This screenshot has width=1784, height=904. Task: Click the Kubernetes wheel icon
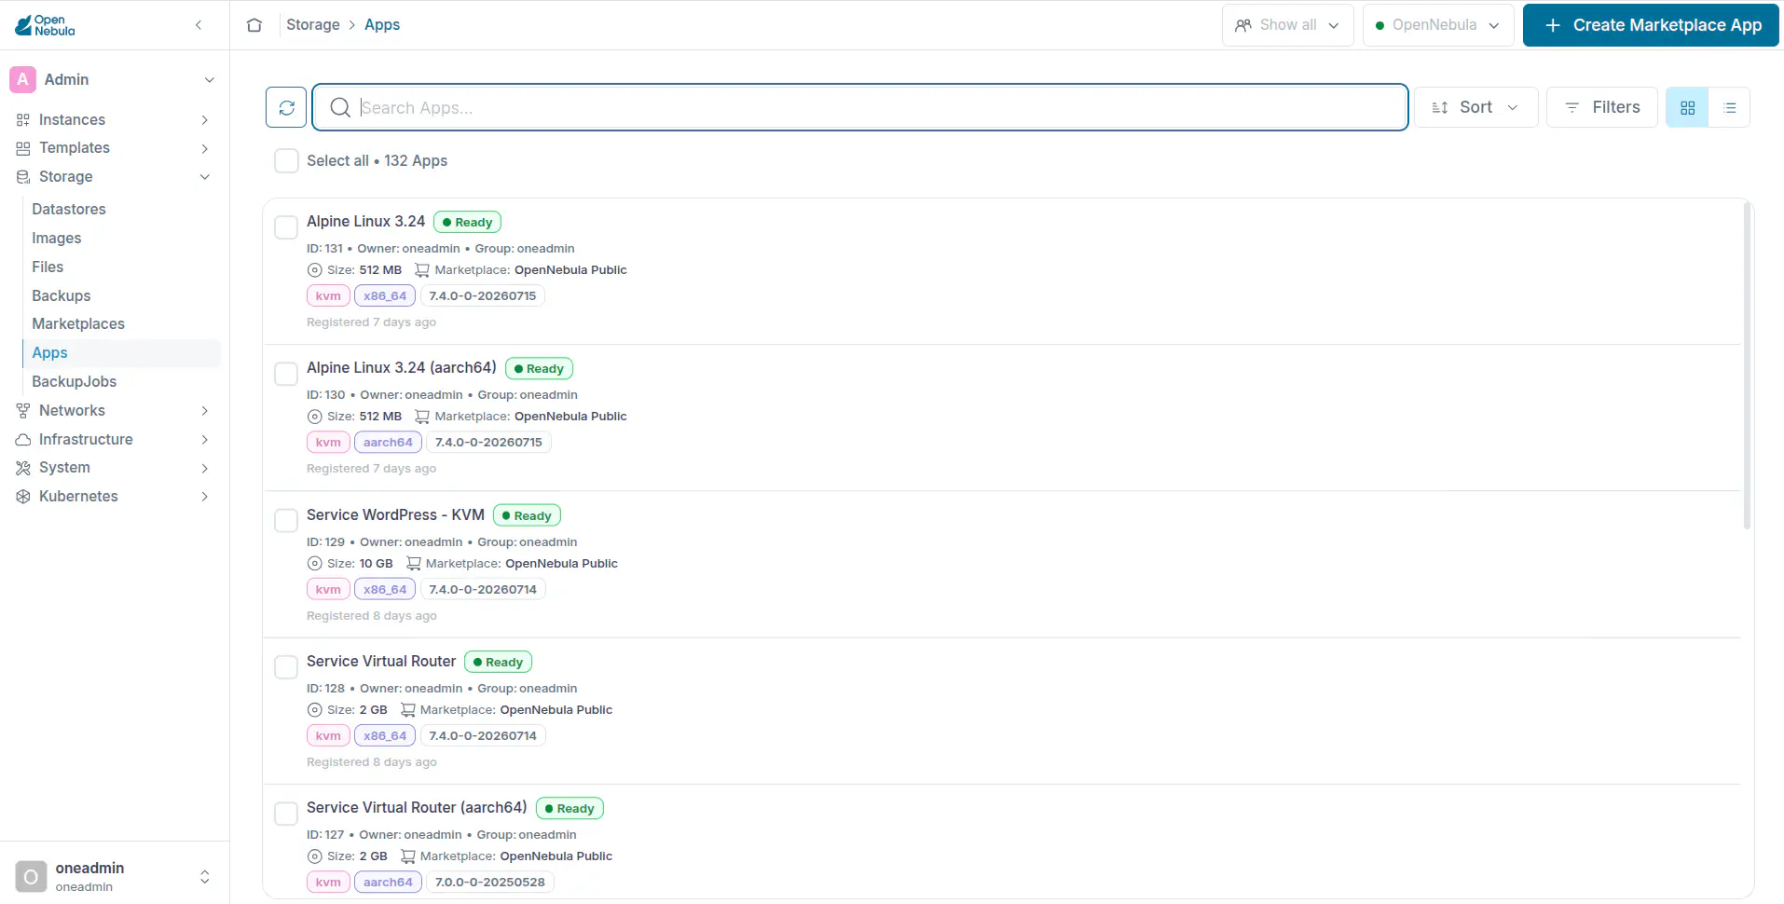(23, 497)
